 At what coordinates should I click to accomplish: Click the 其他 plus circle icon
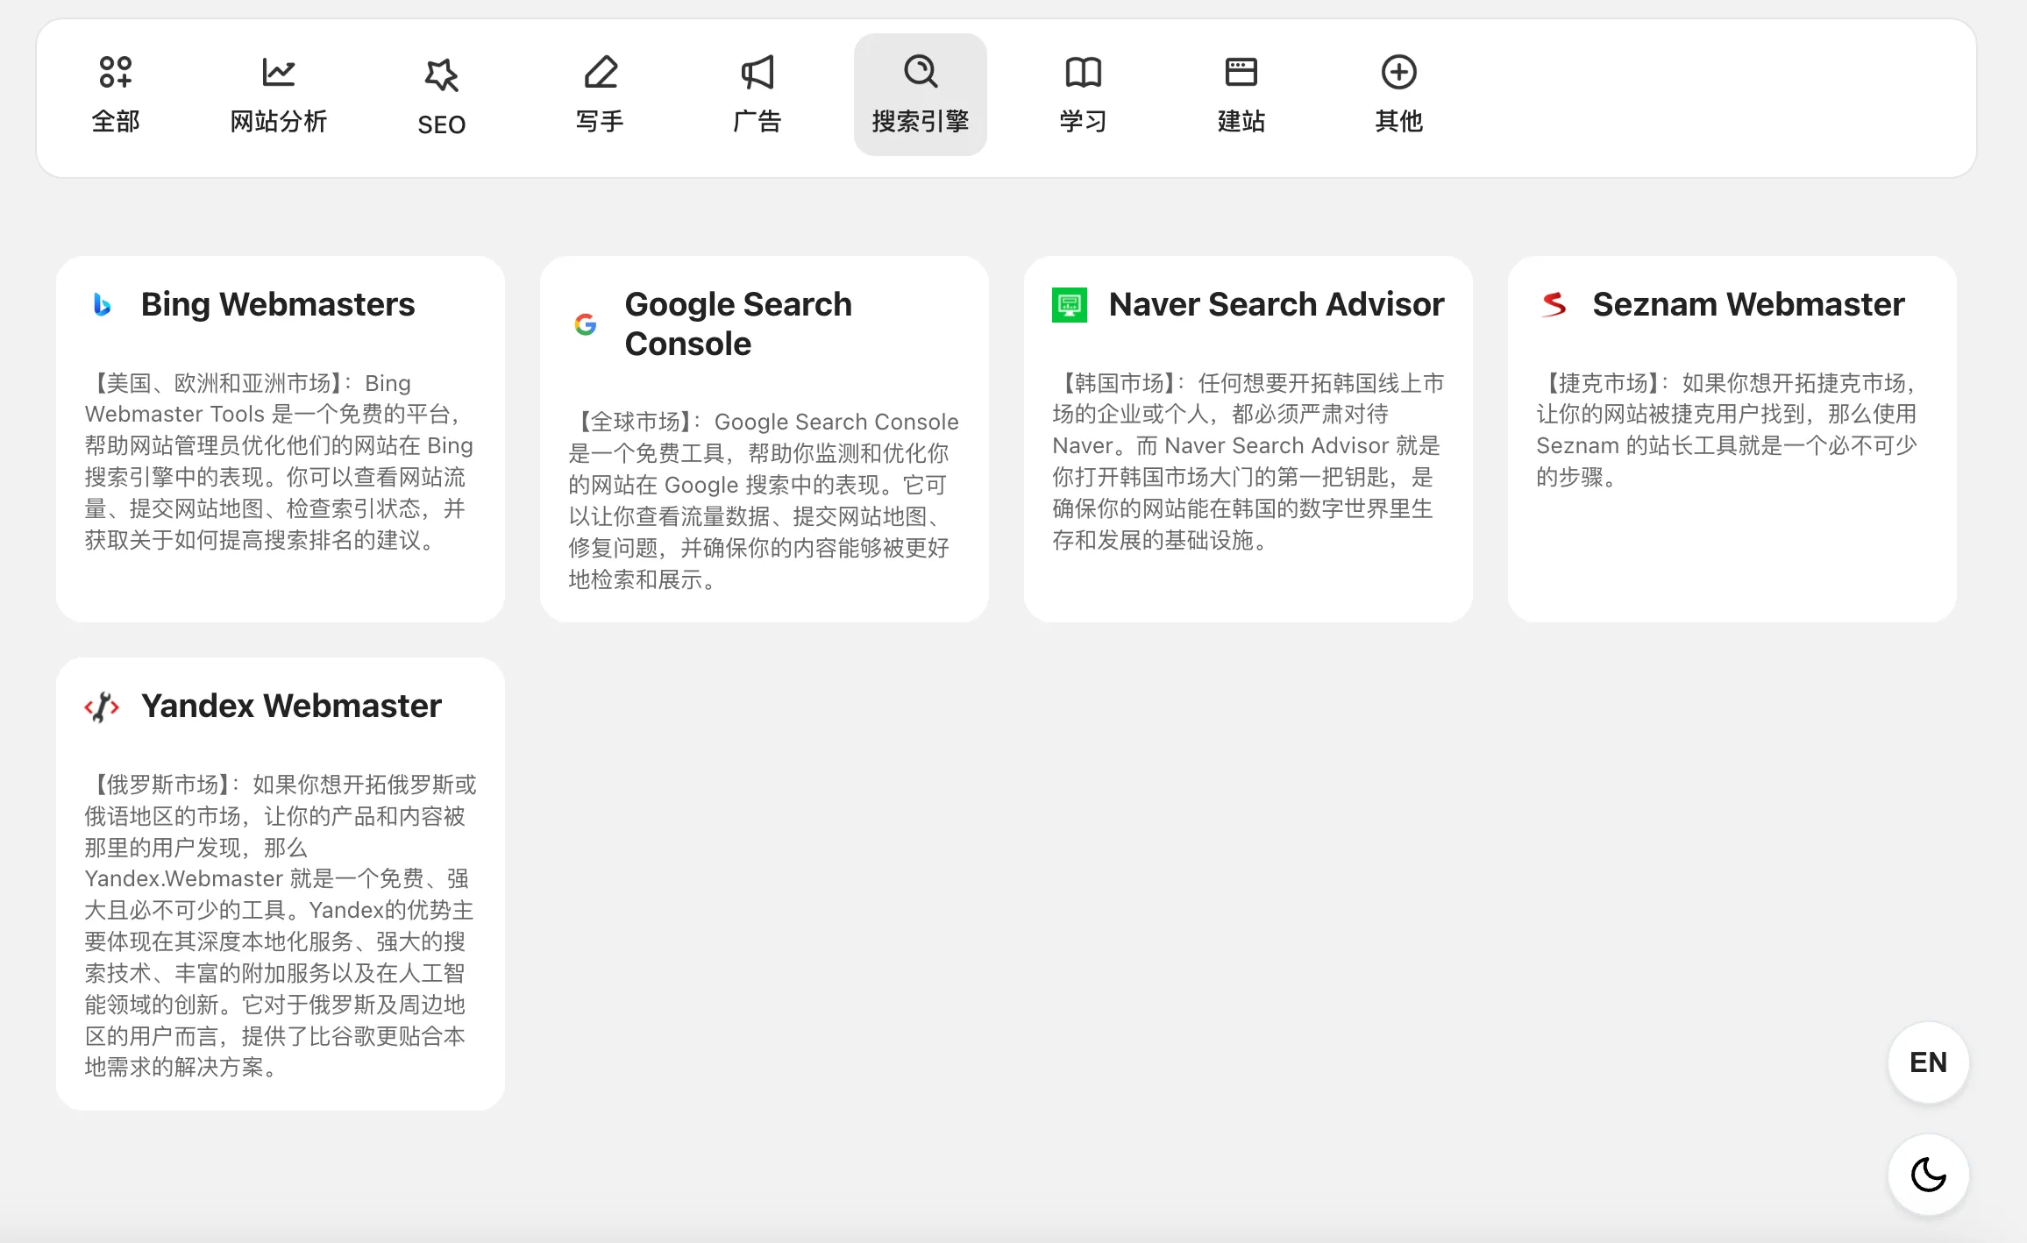click(1399, 72)
